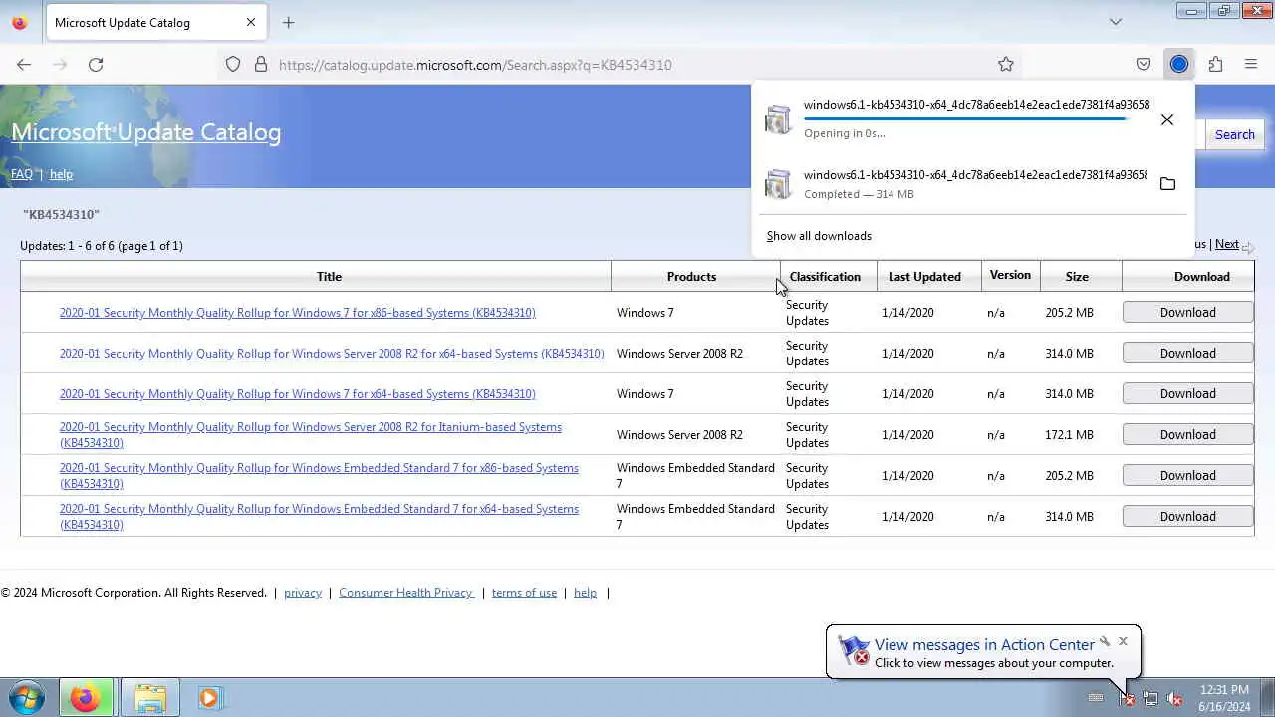Click the Microsoft Update Catalog heading link

146,132
